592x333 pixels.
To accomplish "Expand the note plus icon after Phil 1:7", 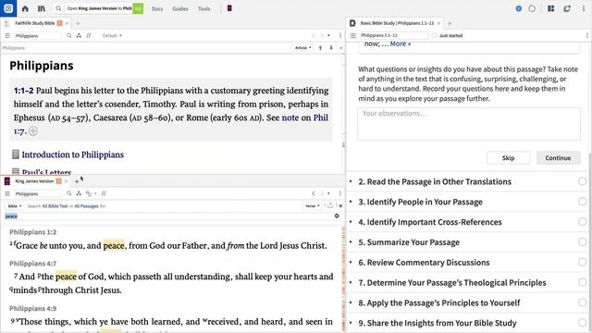I will [33, 131].
